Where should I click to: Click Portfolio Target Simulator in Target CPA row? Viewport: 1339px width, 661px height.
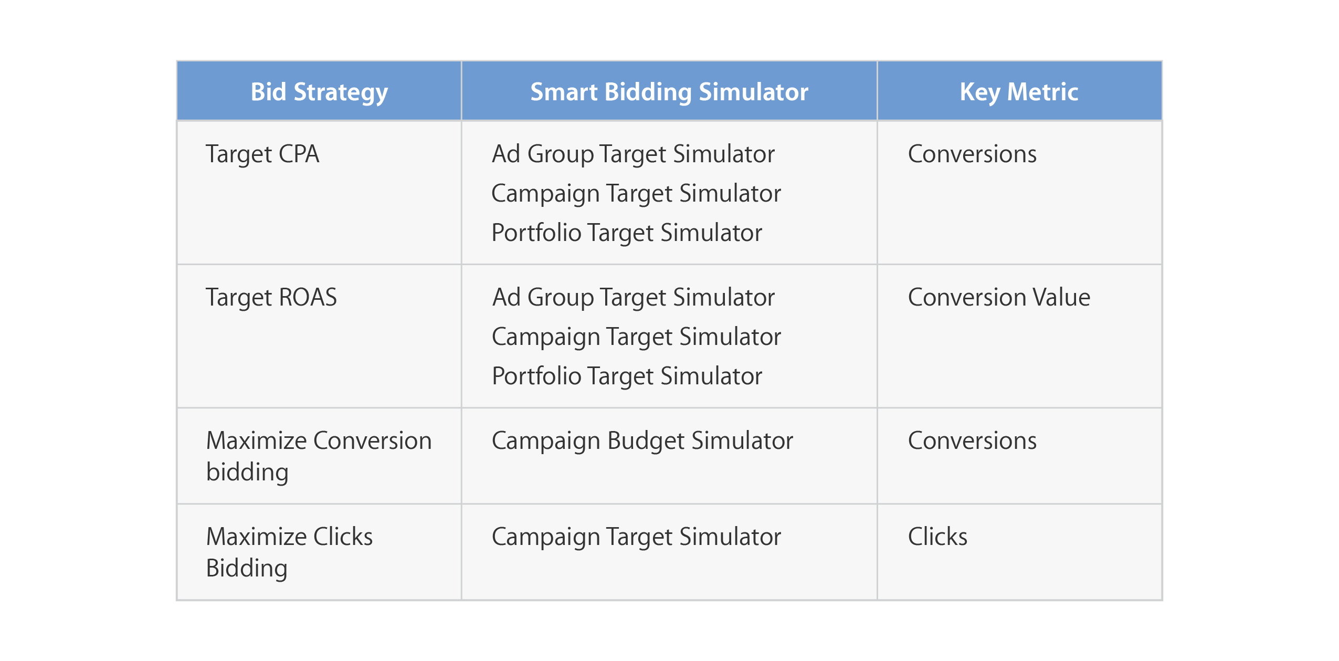click(x=627, y=233)
